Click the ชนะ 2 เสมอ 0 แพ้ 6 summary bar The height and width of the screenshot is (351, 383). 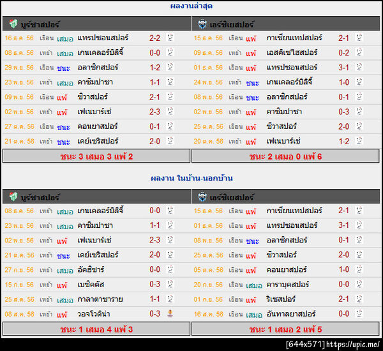click(285, 156)
